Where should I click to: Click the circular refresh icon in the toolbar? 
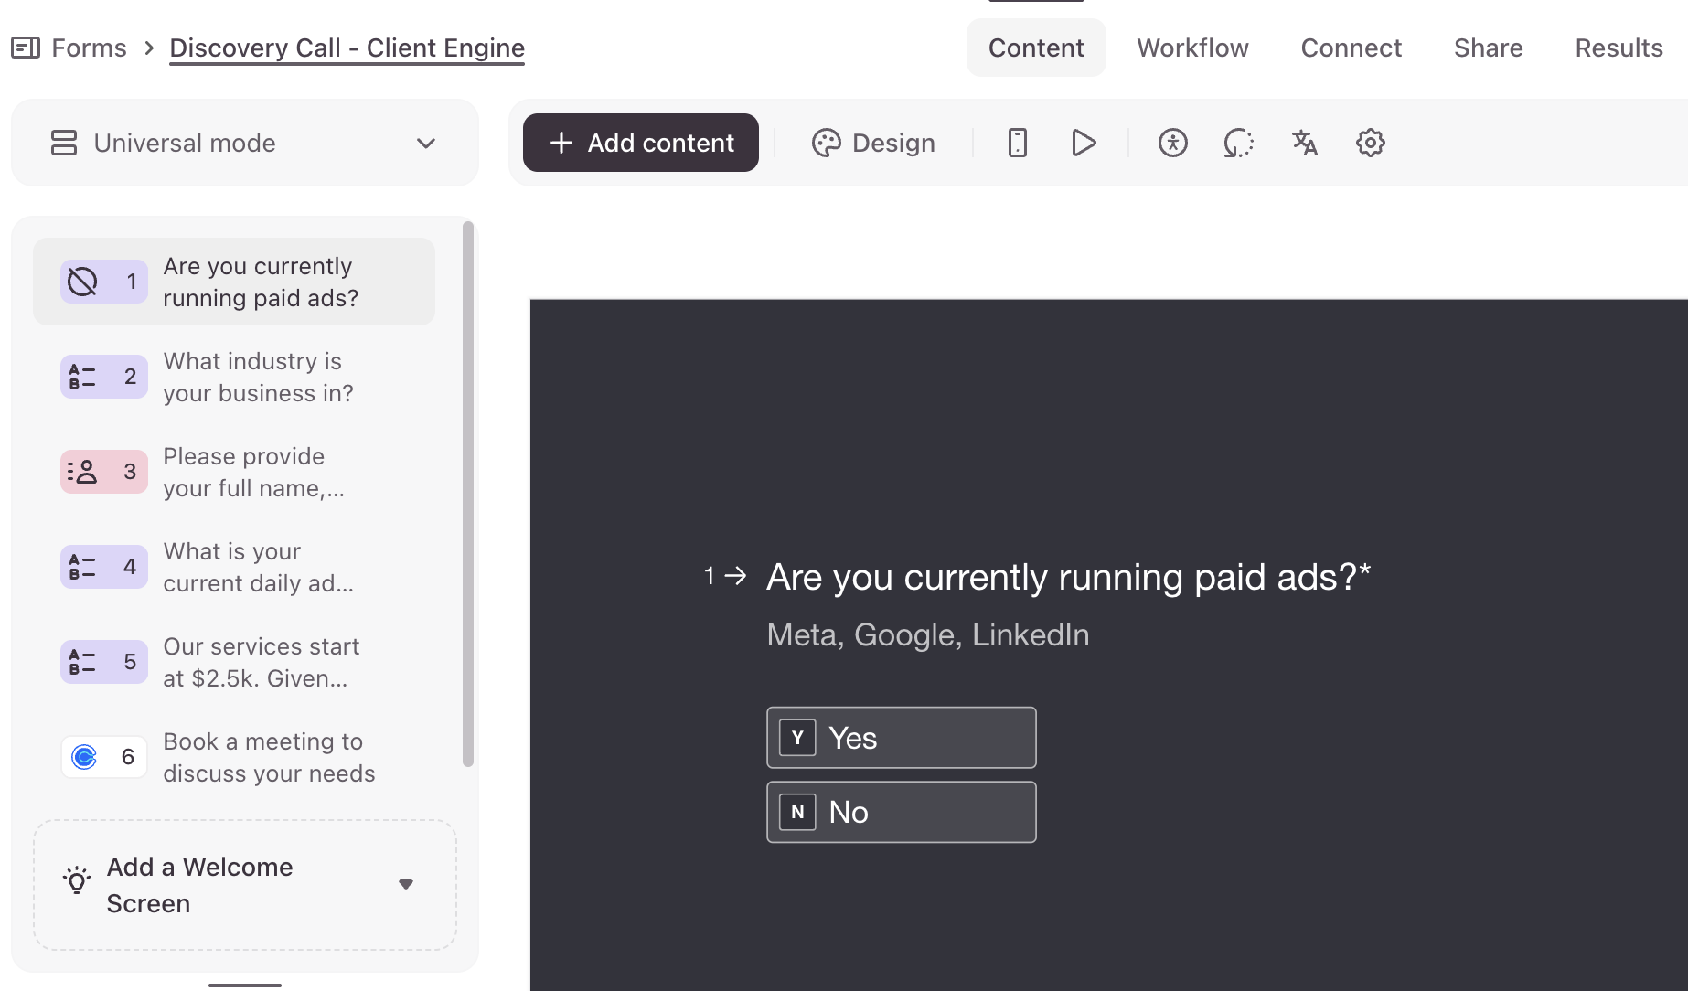point(1238,143)
